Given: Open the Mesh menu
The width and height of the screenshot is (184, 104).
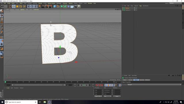Looking at the screenshot, I should pos(21,3).
